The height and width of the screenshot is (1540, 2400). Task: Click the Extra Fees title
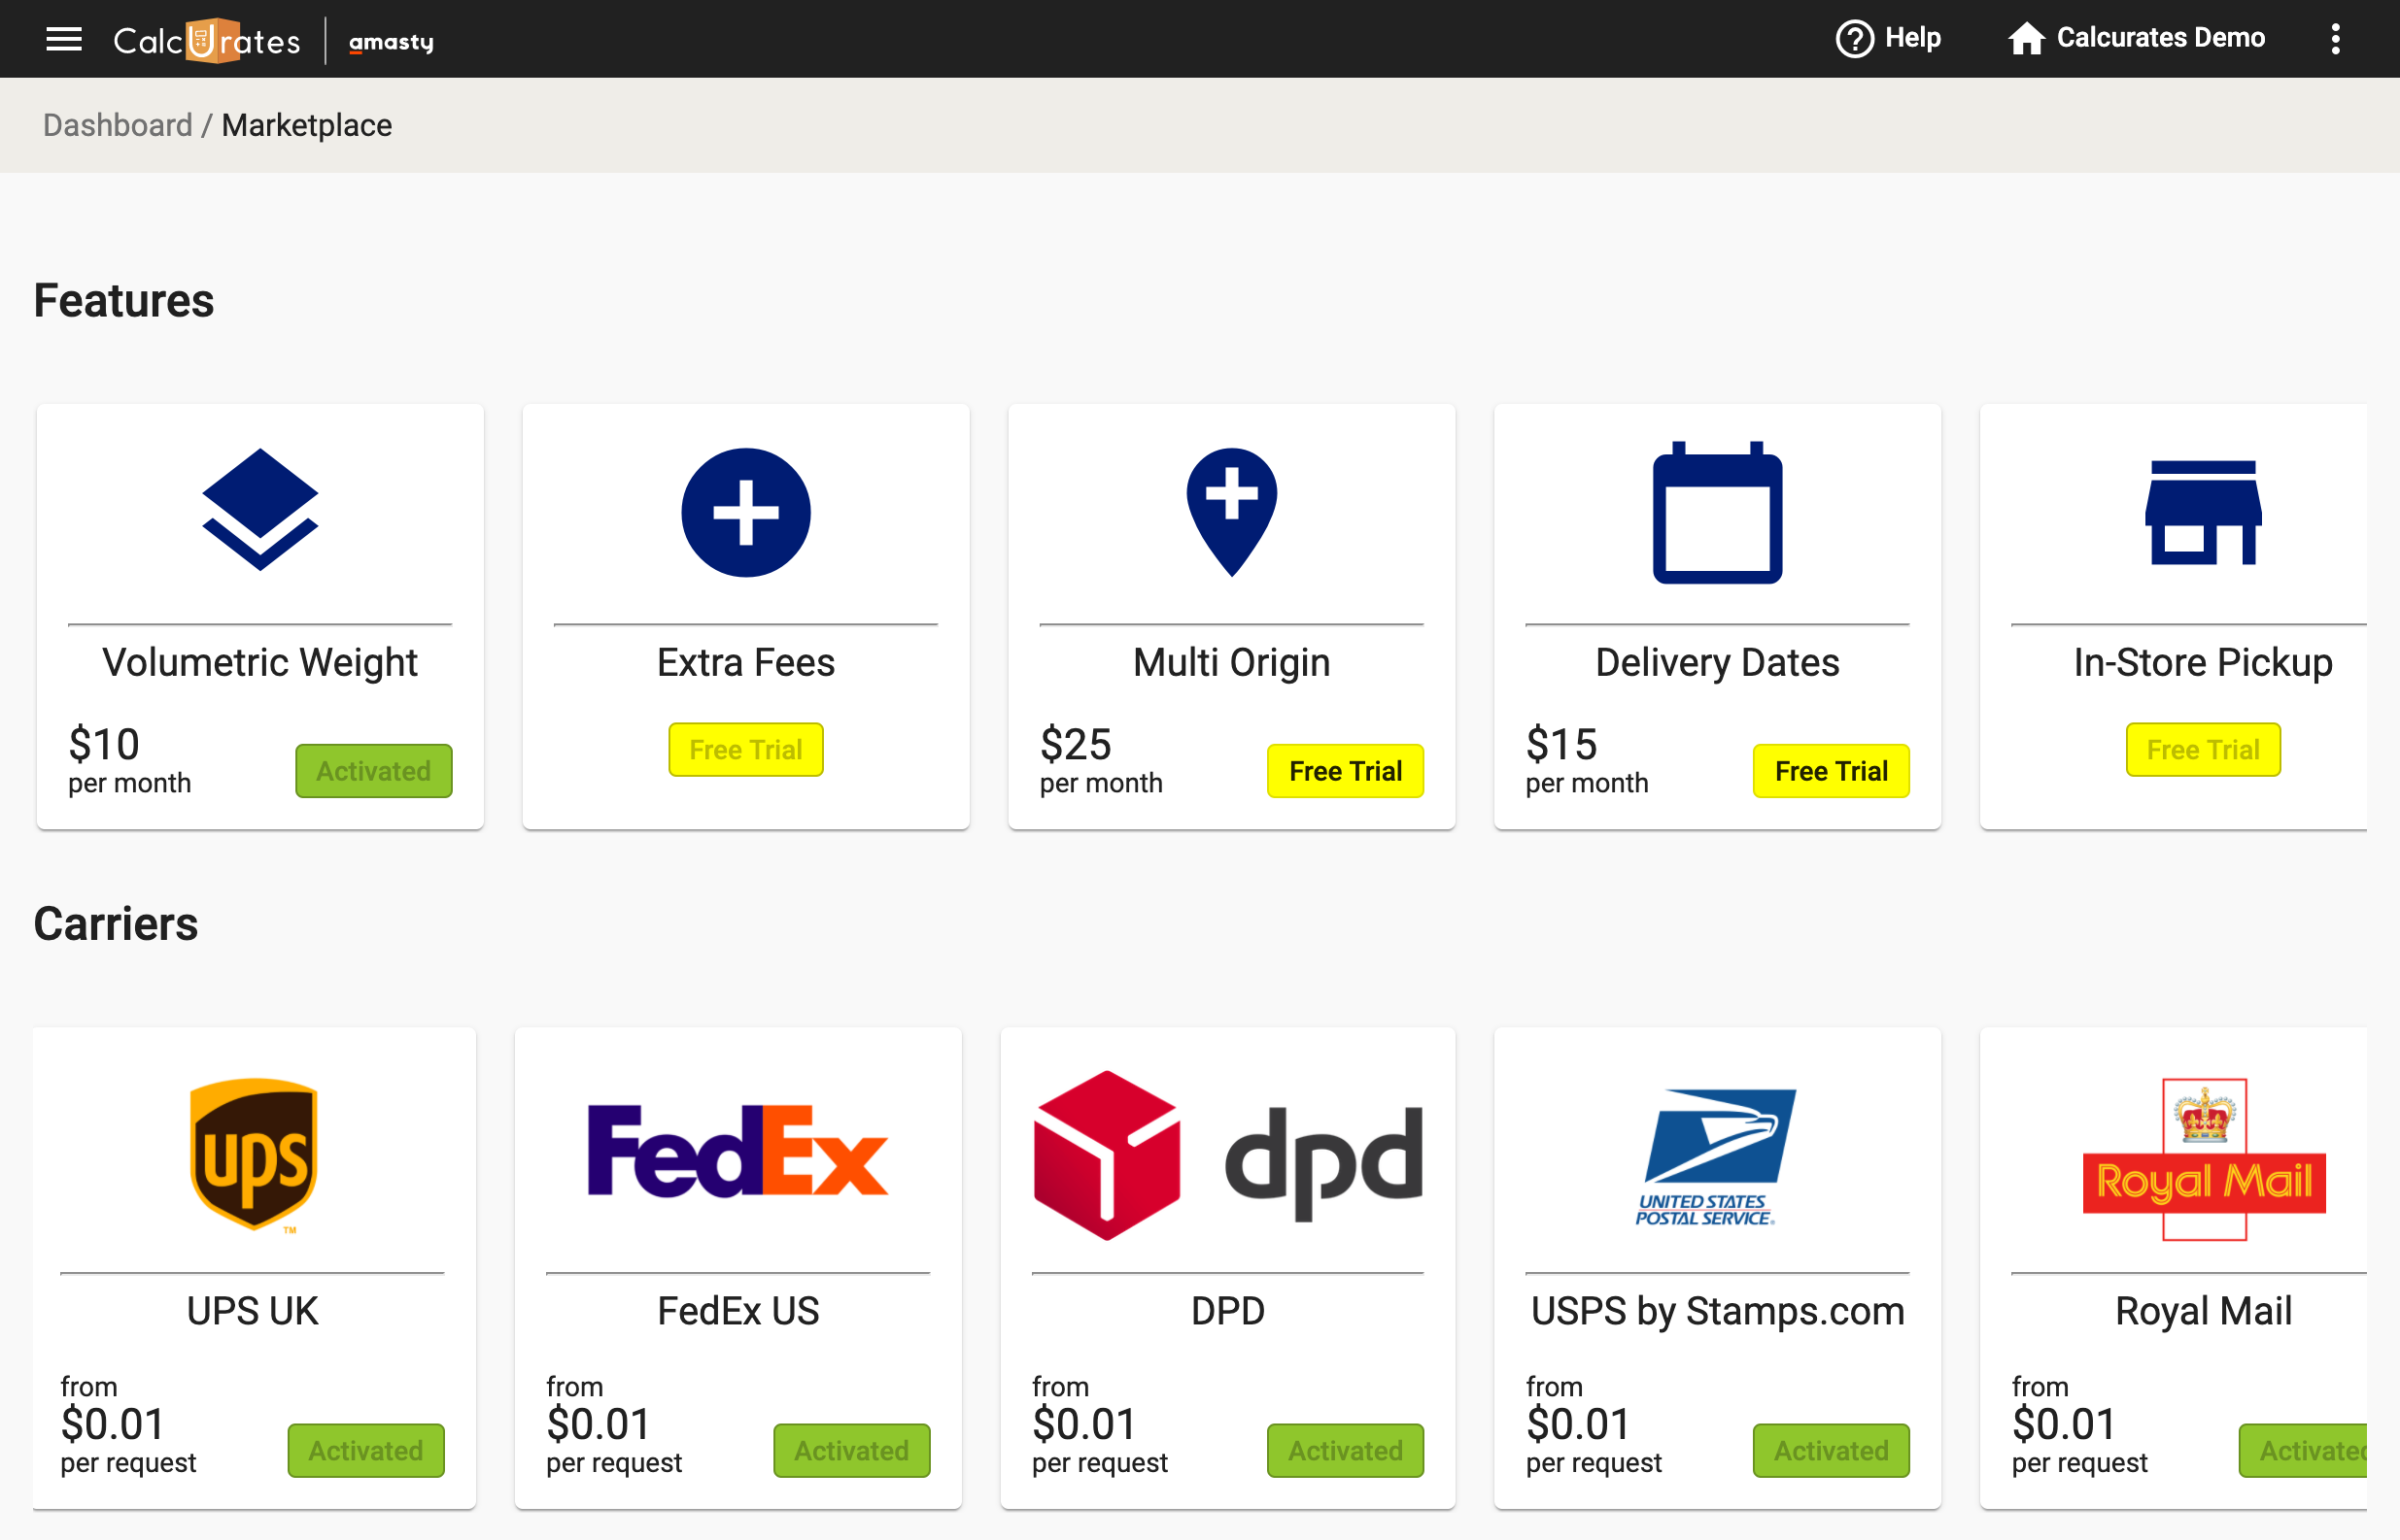745,663
